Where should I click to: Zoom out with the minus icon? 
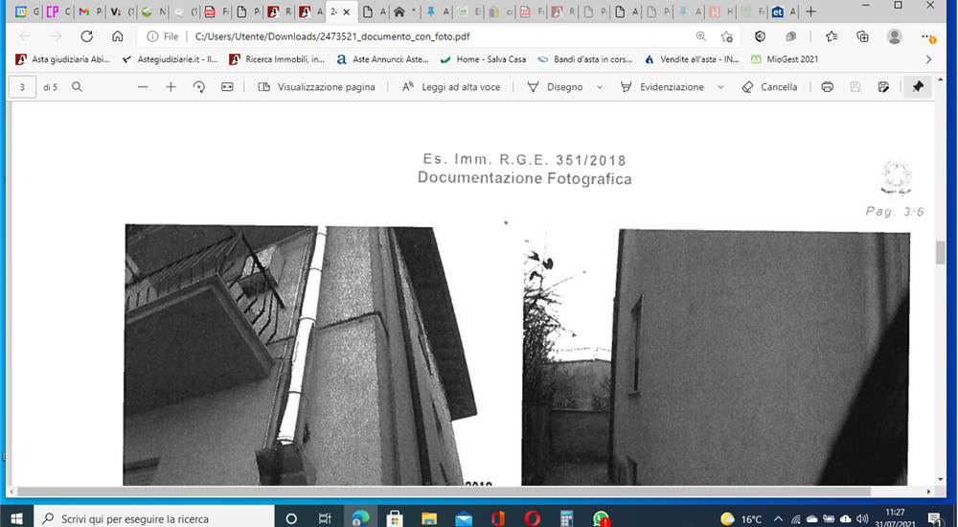click(x=143, y=87)
